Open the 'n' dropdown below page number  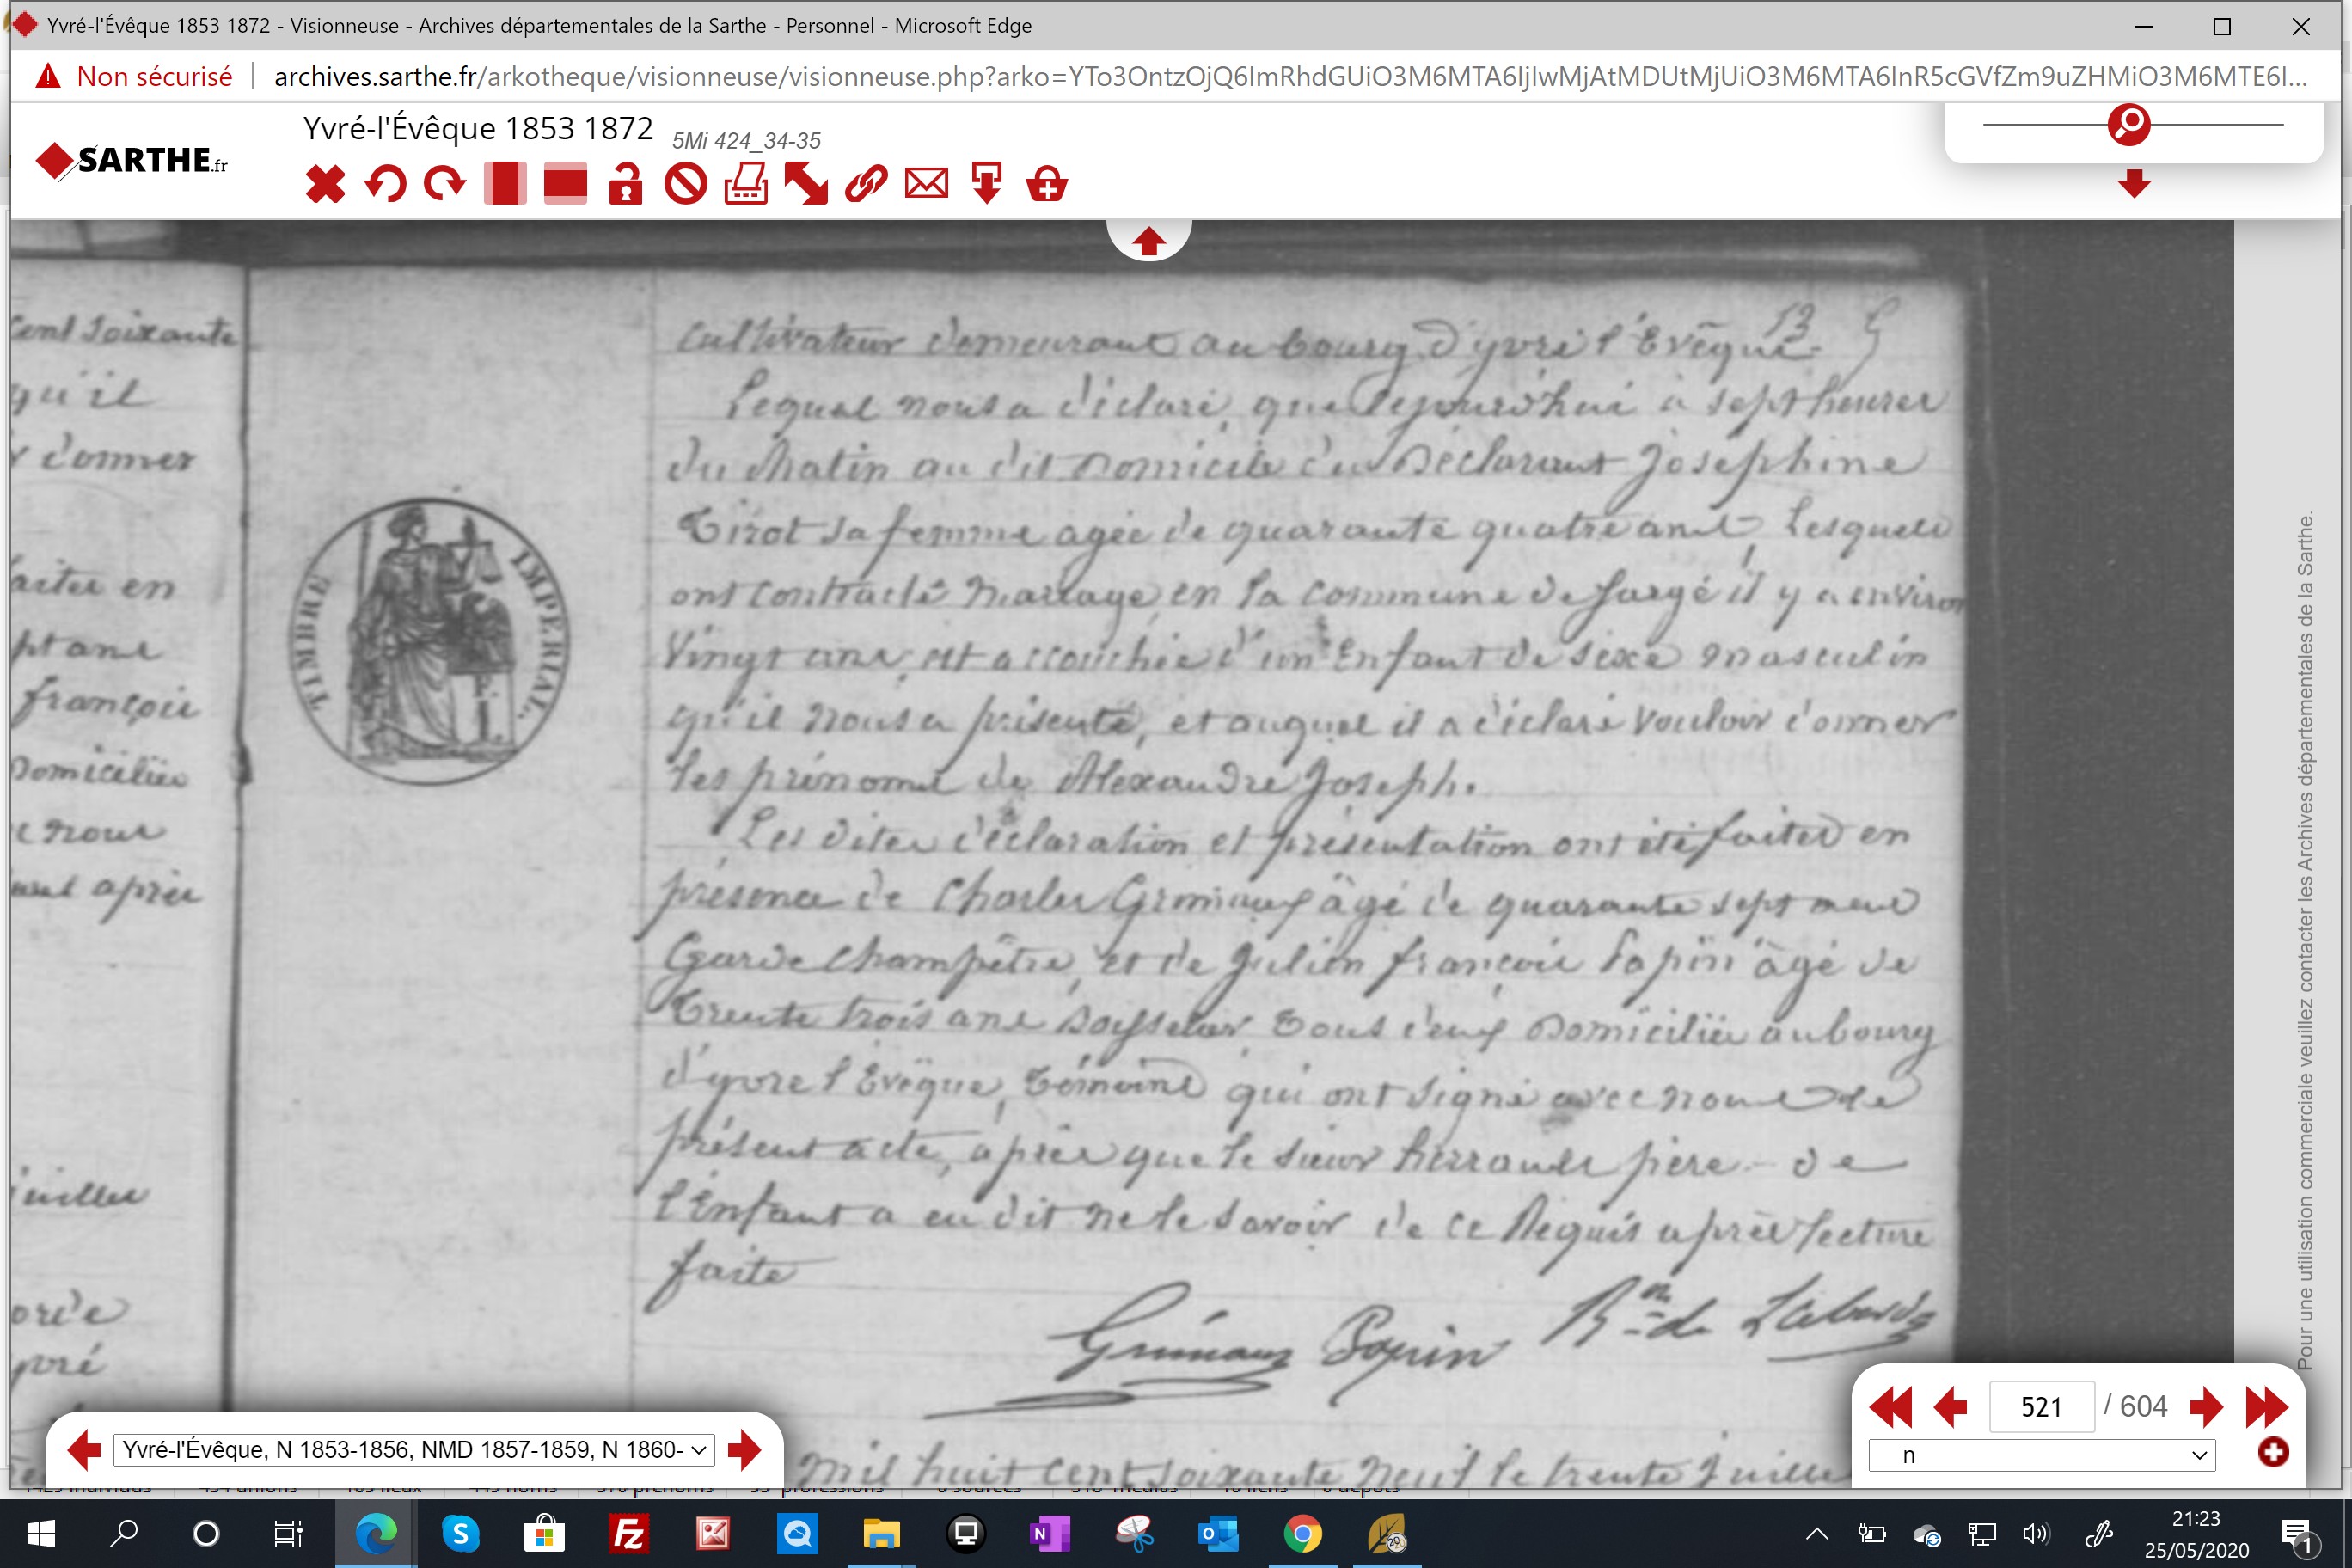pos(2042,1456)
